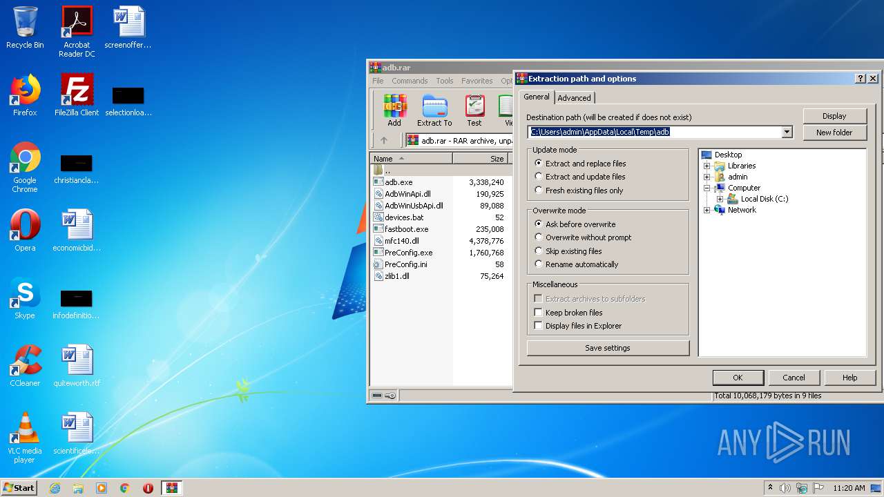Go up one level with arrow button
Screen dimensions: 884x497
384,140
